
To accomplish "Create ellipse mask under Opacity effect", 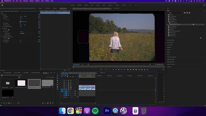I will click(4, 30).
